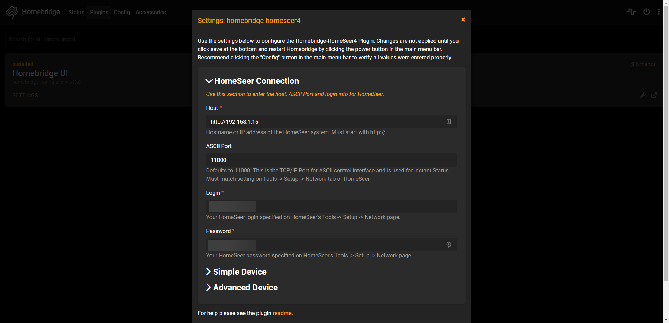Click the scrollbar down arrow
The image size is (669, 323).
pyautogui.click(x=666, y=320)
